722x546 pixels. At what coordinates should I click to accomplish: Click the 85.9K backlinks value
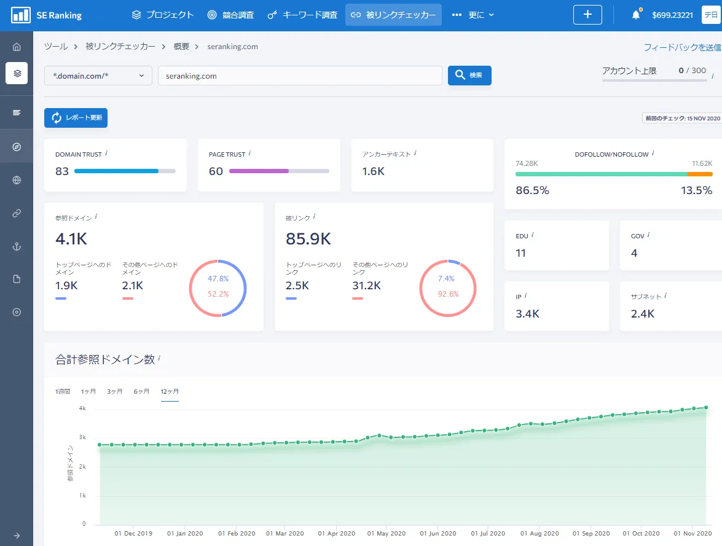(x=308, y=238)
